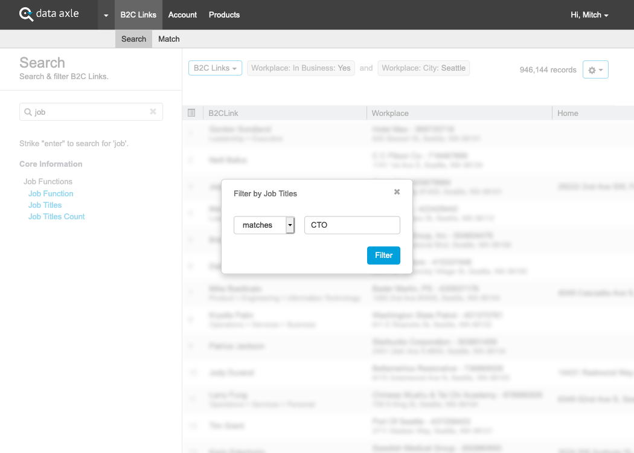Click the Data Axle logo
Image resolution: width=634 pixels, height=453 pixels.
point(49,14)
